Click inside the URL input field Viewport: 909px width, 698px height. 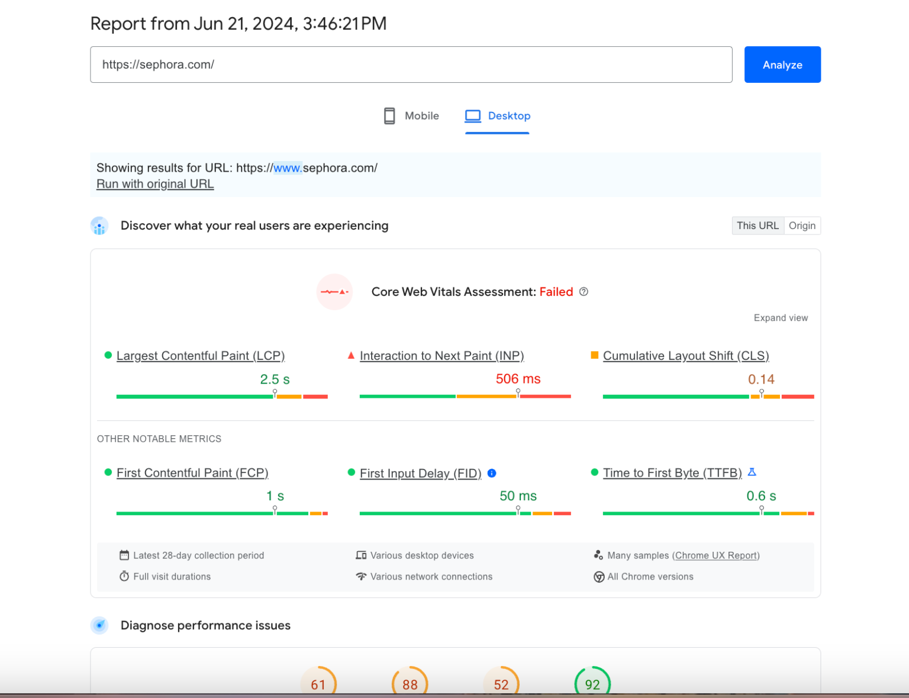411,65
